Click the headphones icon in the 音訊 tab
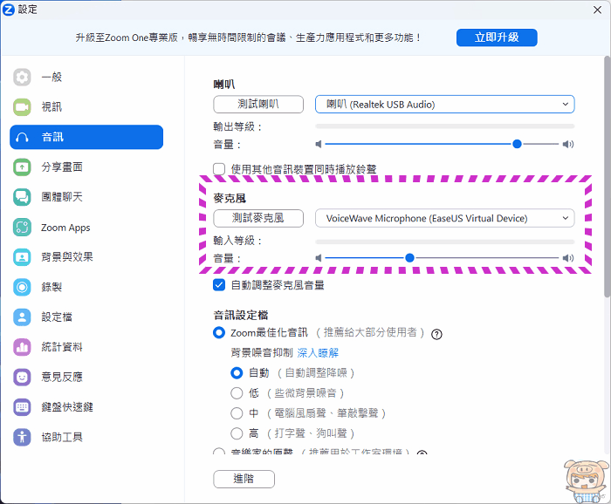 (x=22, y=137)
